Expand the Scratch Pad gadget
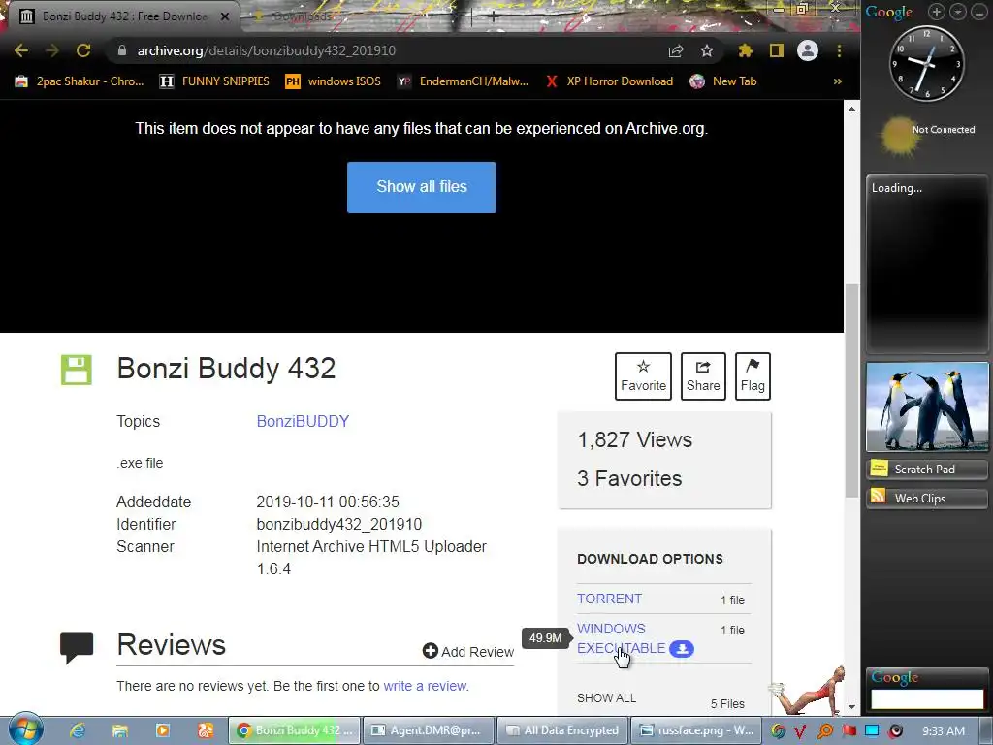The image size is (993, 745). 926,470
